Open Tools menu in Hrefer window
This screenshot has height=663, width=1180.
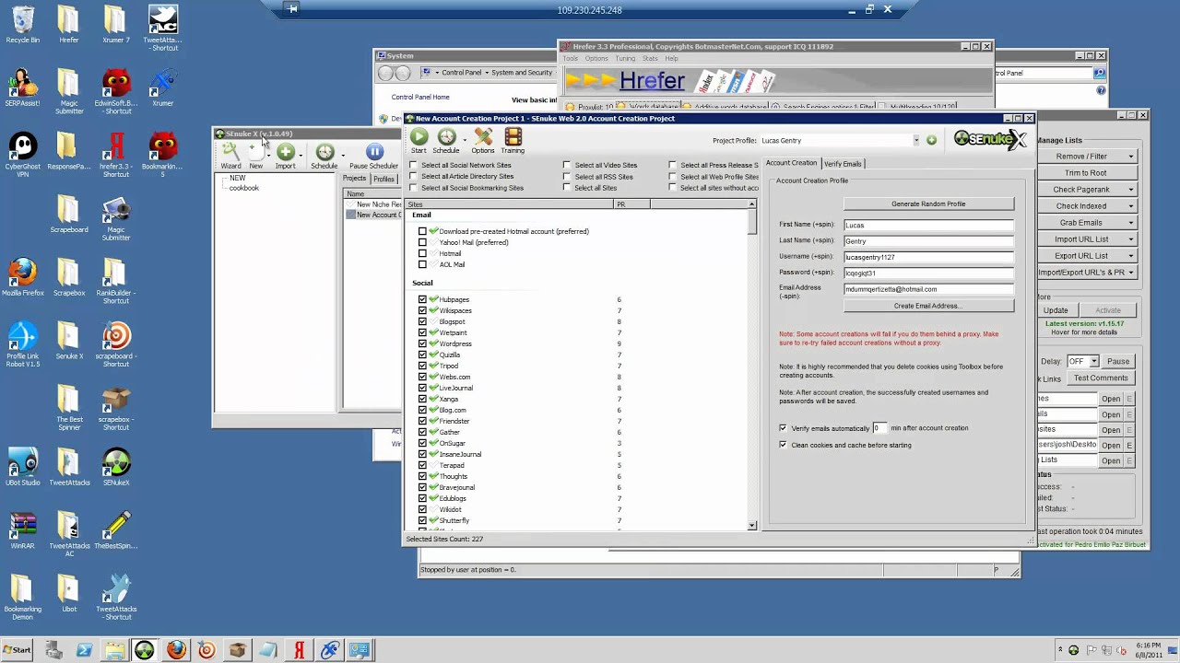tap(571, 59)
